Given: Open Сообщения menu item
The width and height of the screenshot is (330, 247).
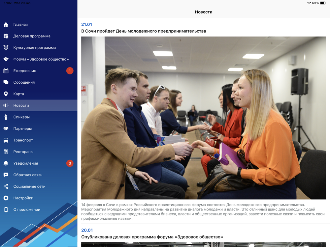Looking at the screenshot, I should point(39,82).
